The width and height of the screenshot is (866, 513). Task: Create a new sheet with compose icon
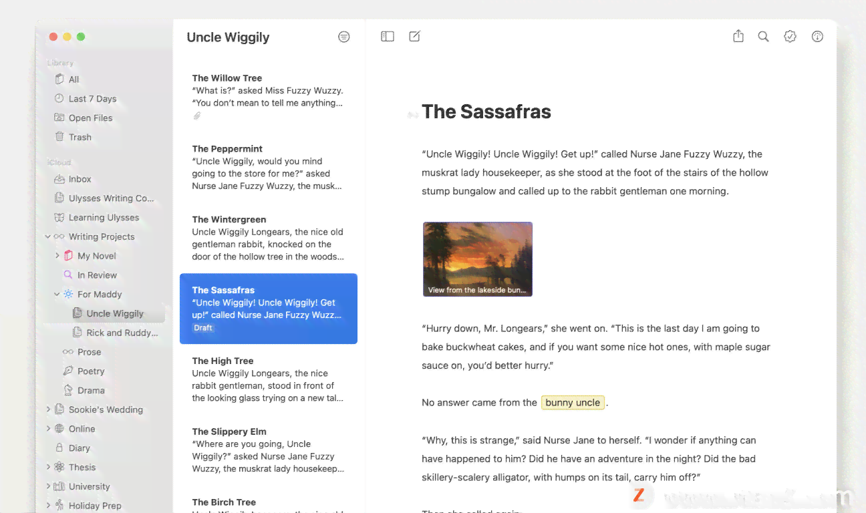pos(415,36)
